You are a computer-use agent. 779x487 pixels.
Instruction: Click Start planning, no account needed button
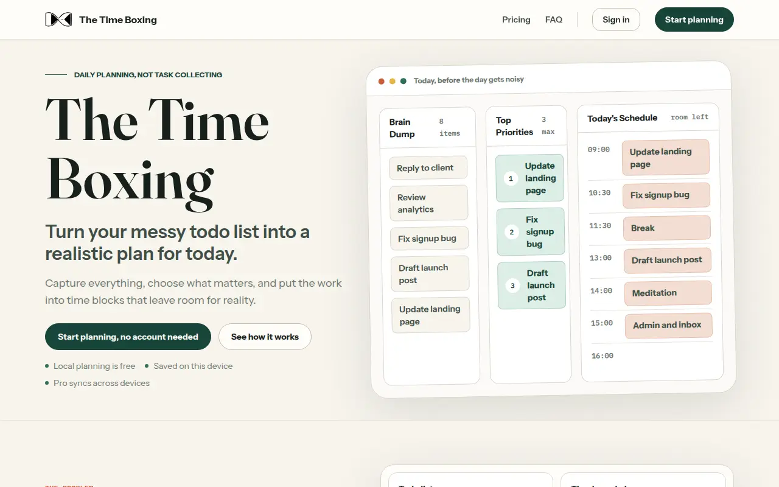click(128, 337)
